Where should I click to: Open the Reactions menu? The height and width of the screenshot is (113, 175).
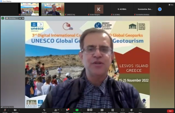(x=131, y=111)
